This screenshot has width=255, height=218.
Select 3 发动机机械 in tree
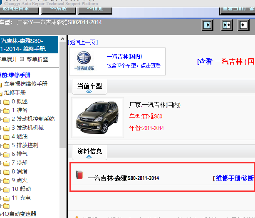click(x=27, y=128)
